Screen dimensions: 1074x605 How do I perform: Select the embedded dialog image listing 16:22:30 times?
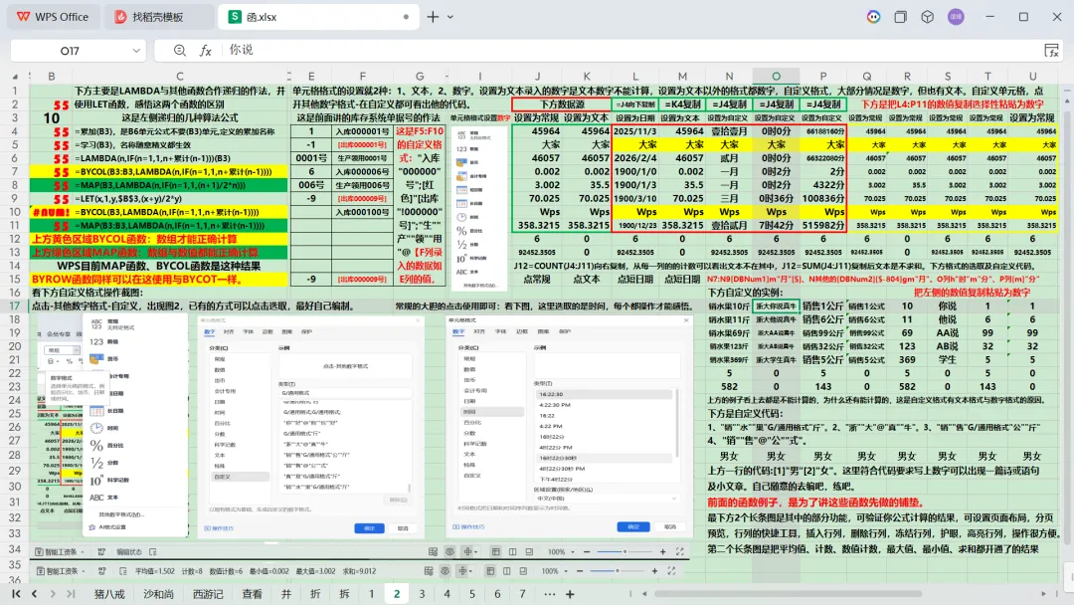[569, 426]
